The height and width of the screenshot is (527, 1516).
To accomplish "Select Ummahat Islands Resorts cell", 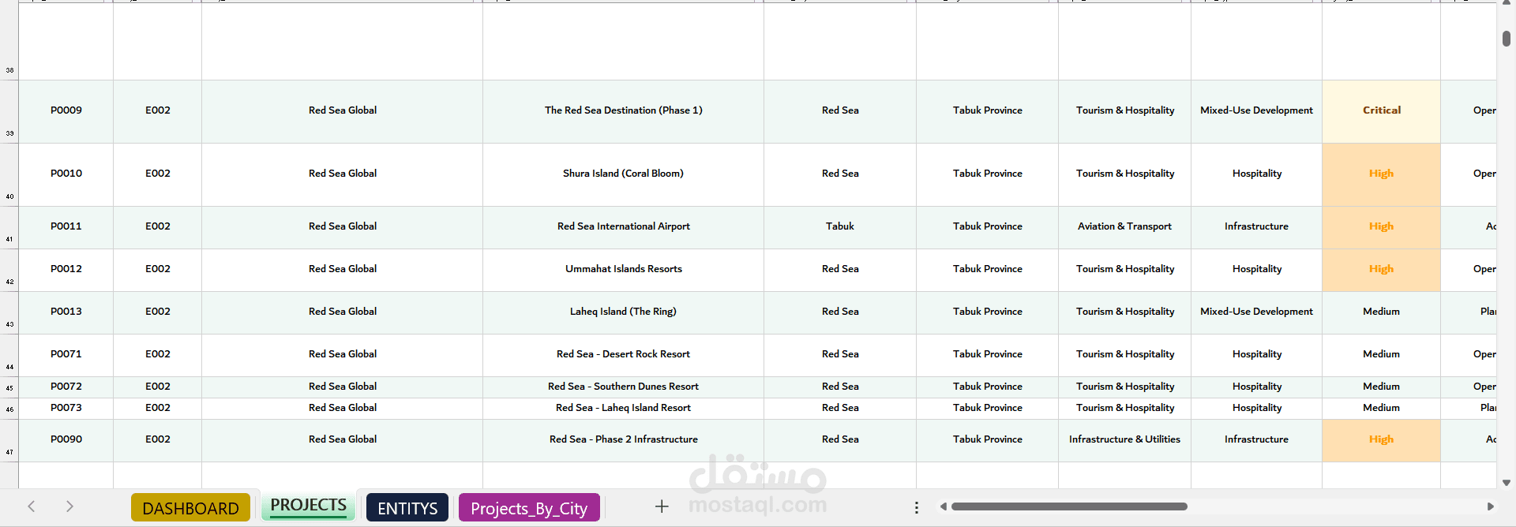I will point(623,270).
